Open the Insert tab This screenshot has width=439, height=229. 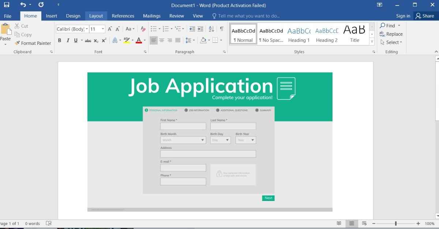pyautogui.click(x=51, y=16)
